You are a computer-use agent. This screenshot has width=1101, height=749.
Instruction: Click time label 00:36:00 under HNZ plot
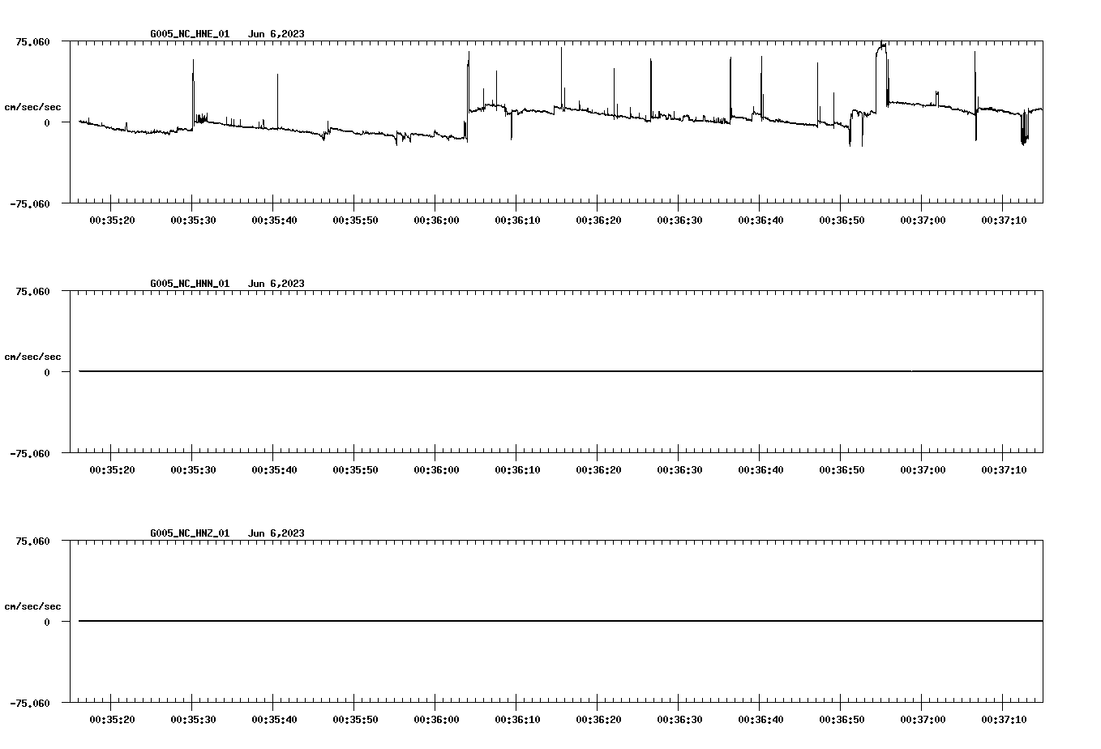pos(436,720)
